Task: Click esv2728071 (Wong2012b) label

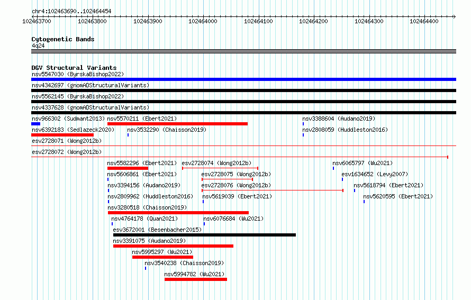Action: 67,141
